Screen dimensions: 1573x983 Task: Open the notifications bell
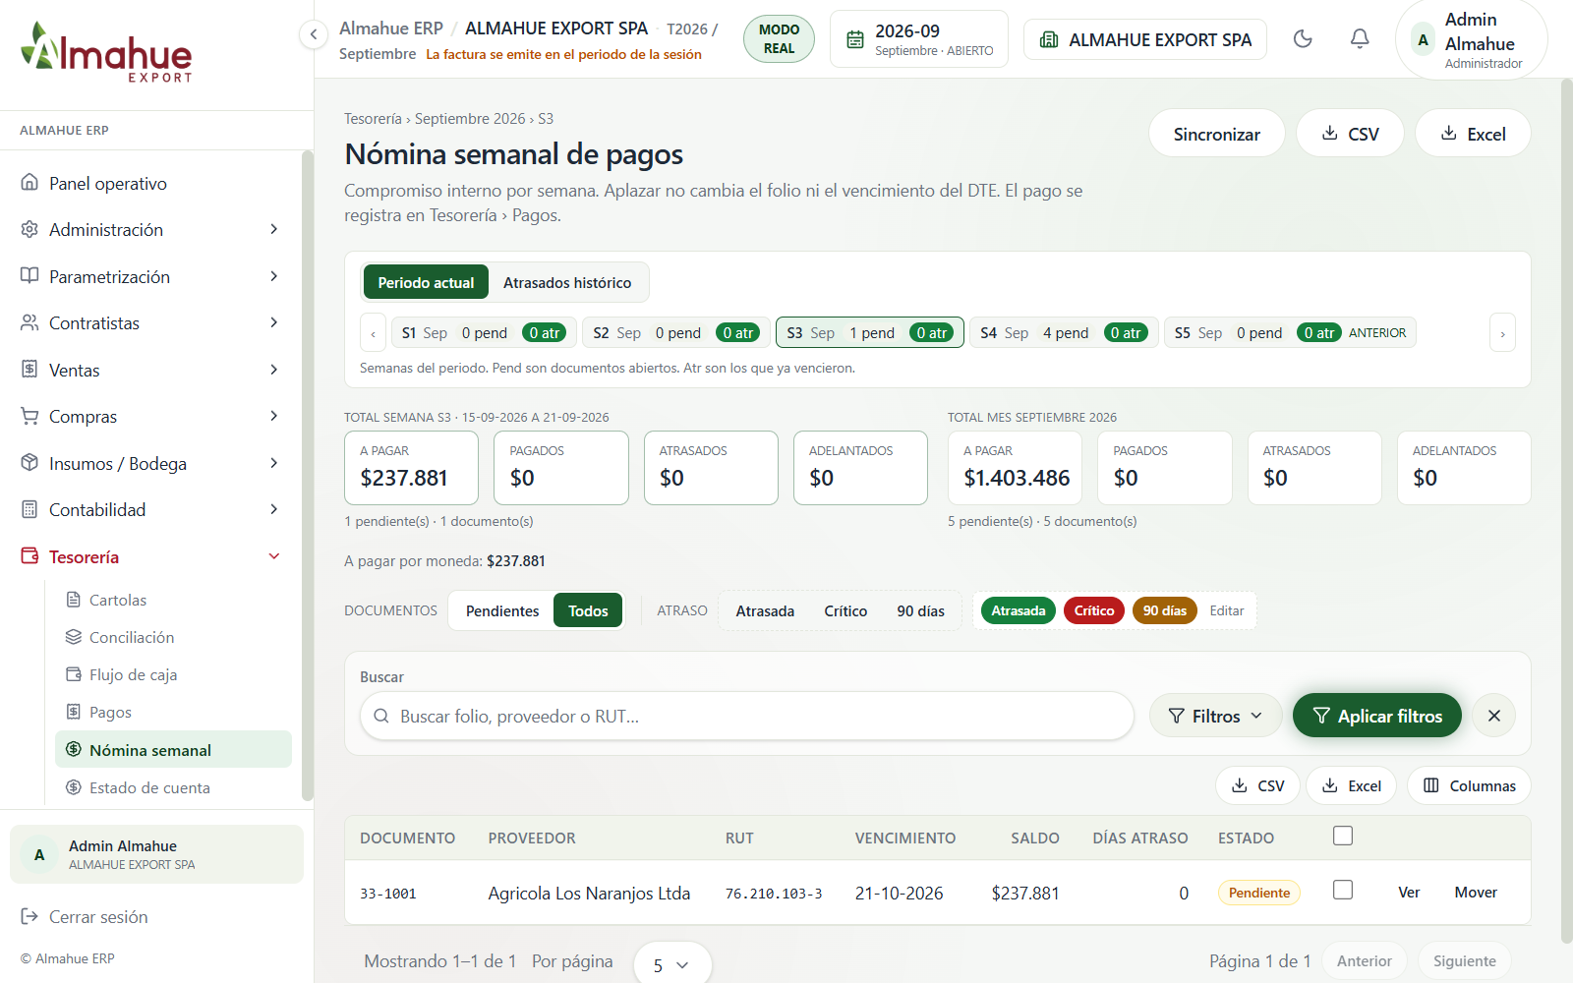click(1360, 39)
